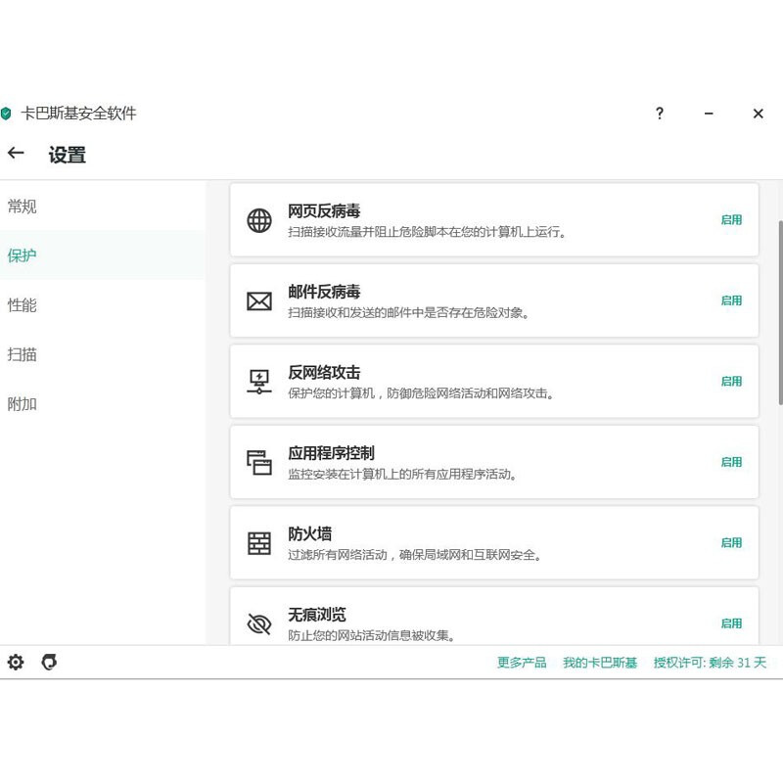Viewport: 783px width, 783px height.
Task: Click the Kaspersky shield logo icon
Action: pos(6,114)
